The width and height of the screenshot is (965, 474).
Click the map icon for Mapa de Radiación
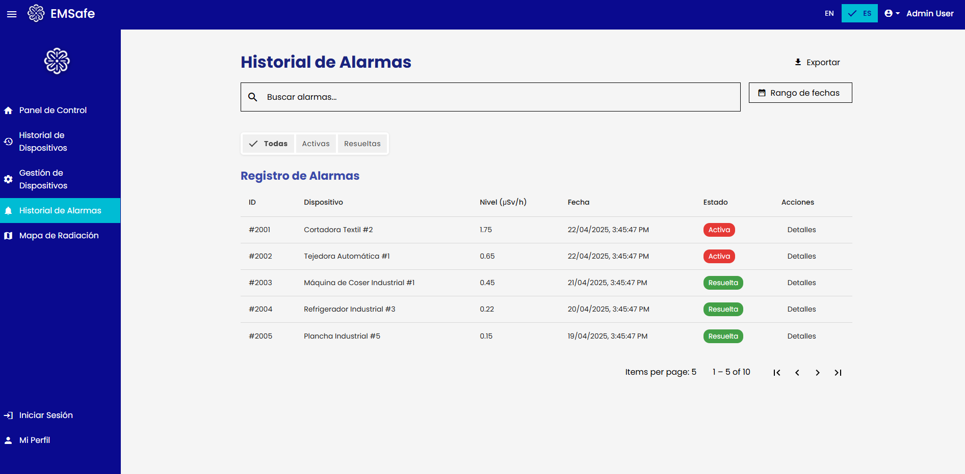[8, 236]
